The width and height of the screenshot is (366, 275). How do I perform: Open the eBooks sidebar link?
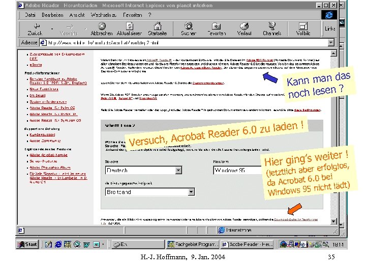36,65
